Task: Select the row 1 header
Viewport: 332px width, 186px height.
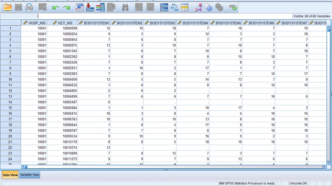Action: (10, 28)
